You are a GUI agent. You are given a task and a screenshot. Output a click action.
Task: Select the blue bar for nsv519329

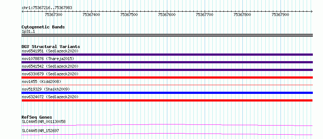(167, 93)
